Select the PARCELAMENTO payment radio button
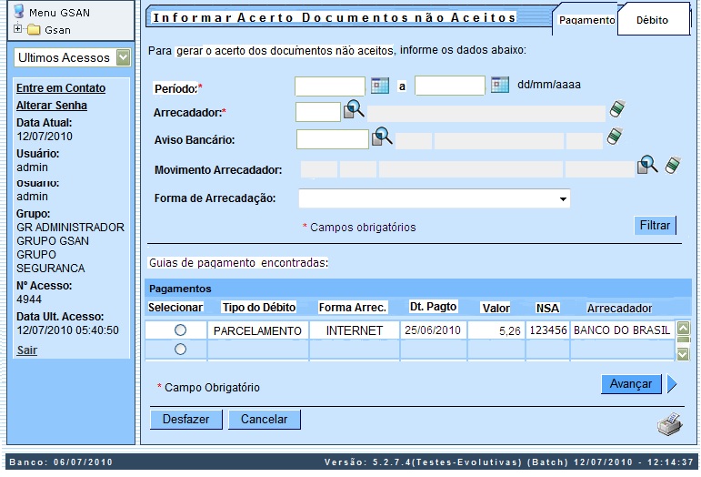Viewport: 701px width, 477px height. 180,330
